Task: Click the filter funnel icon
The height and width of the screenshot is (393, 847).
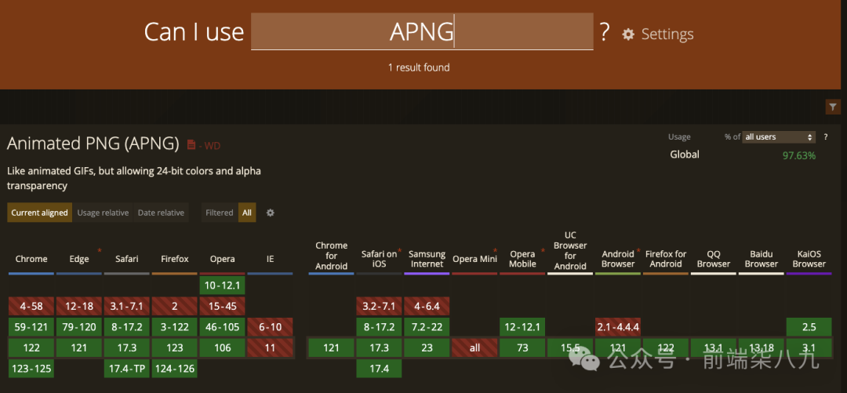Action: 833,107
